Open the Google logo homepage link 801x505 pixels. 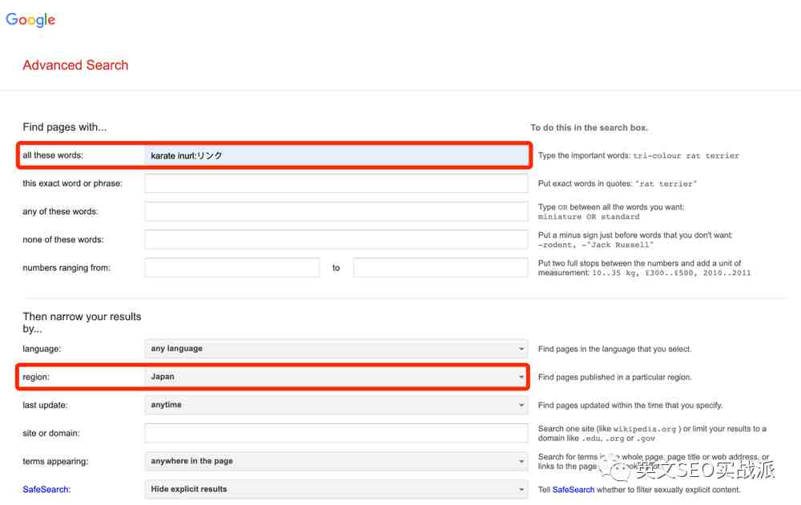(30, 19)
